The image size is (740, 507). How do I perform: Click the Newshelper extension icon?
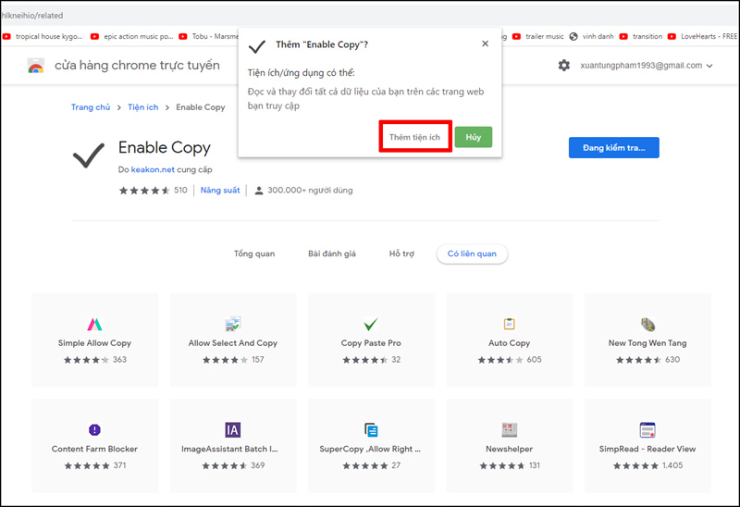coord(510,429)
